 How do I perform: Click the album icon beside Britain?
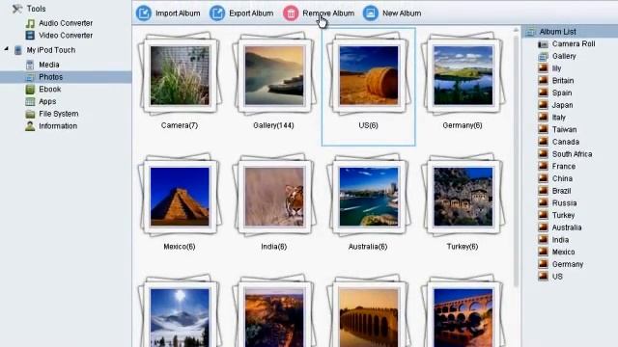(x=543, y=80)
